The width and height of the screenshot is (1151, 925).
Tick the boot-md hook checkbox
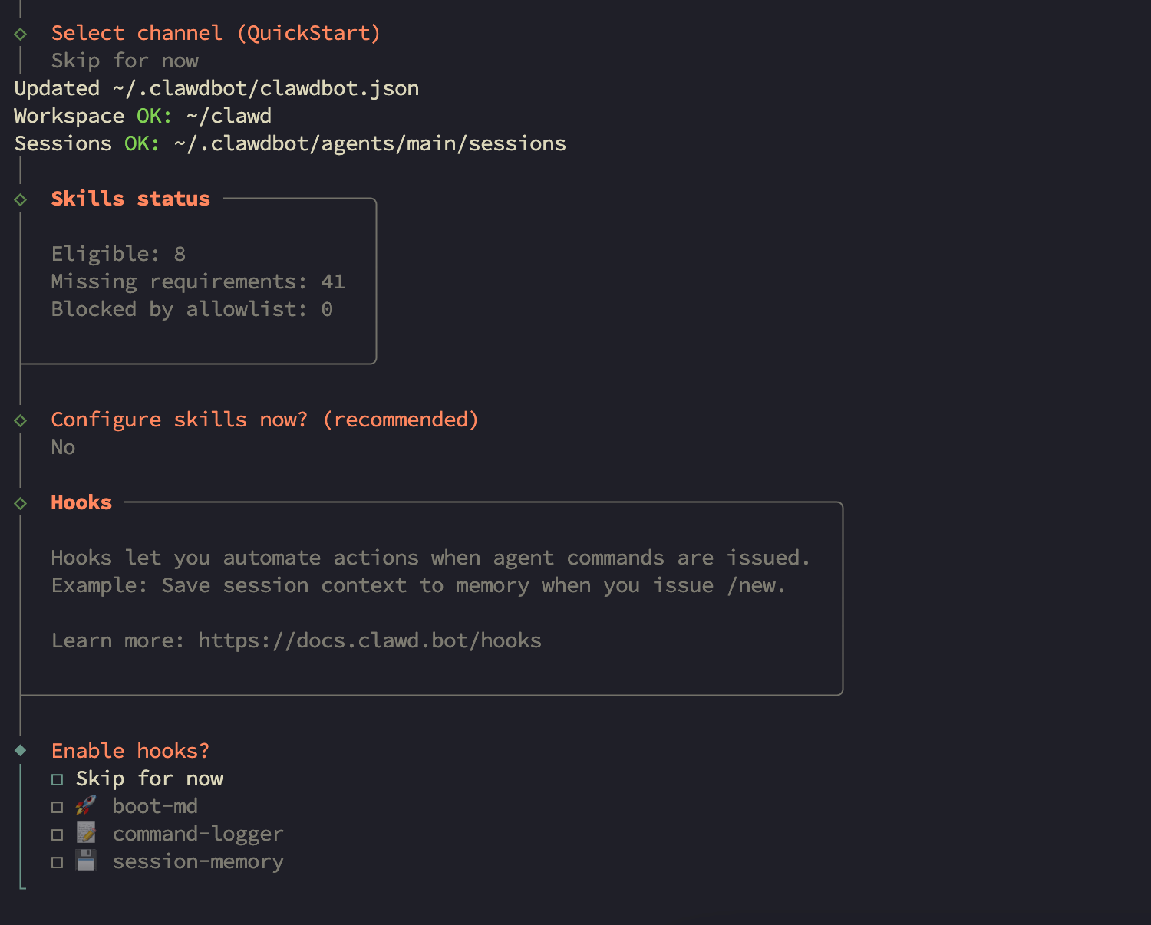[58, 807]
